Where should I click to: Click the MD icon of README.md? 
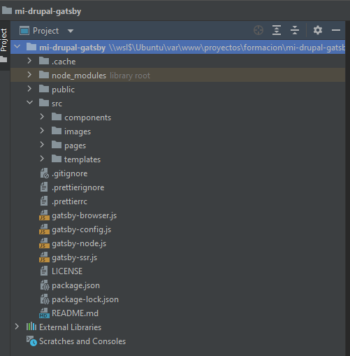(44, 313)
